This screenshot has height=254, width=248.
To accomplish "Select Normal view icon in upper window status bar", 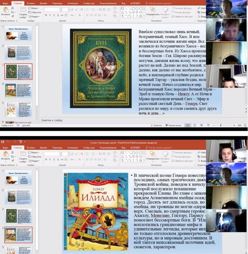I will pyautogui.click(x=188, y=125).
